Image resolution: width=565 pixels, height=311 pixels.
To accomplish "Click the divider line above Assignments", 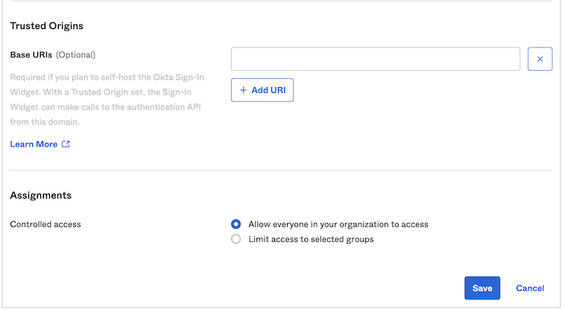I will point(281,170).
